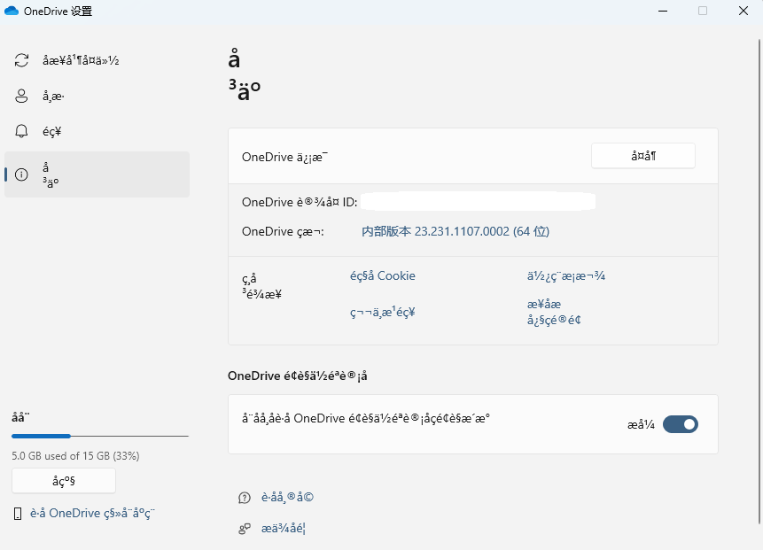This screenshot has width=763, height=550.
Task: Open the Cookie privacy link
Action: 383,275
